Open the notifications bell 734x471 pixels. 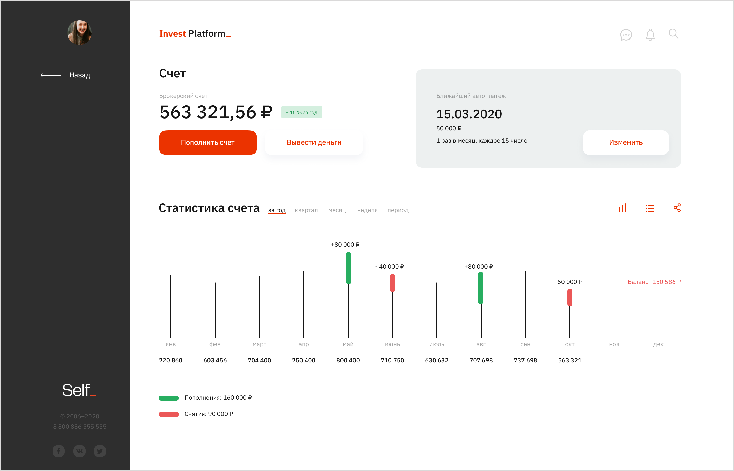coord(650,35)
